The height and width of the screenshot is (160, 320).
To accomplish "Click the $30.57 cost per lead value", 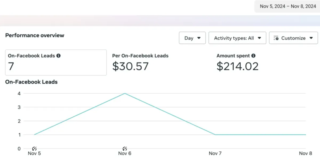I will 130,66.
